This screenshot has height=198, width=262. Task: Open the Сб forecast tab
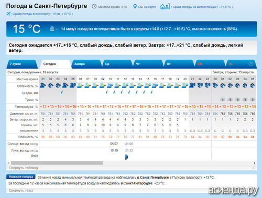click(210, 64)
